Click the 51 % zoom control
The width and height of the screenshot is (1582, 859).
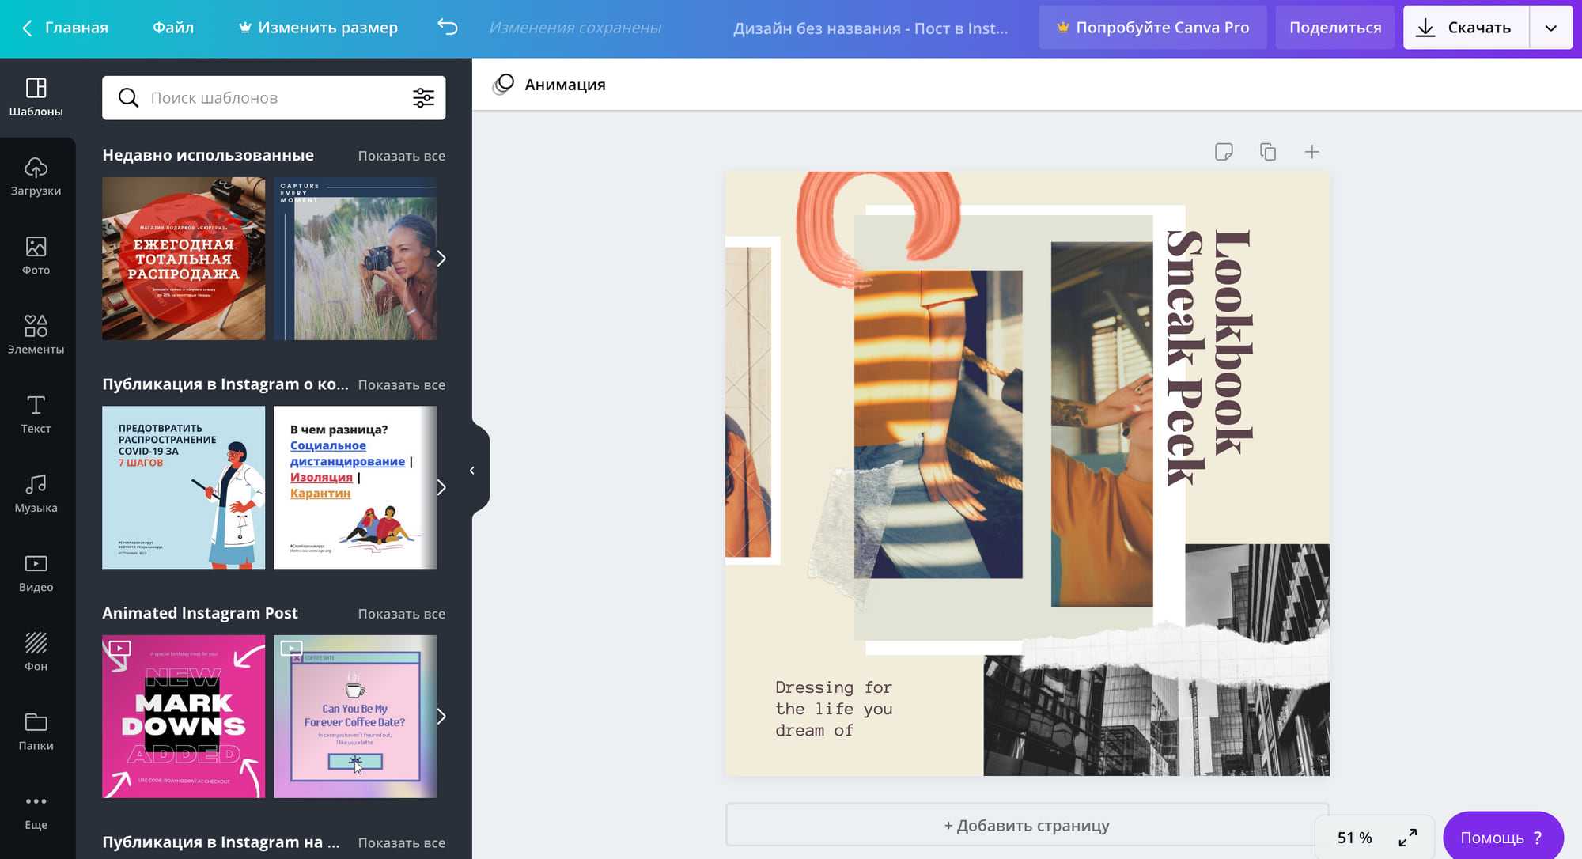[1354, 838]
